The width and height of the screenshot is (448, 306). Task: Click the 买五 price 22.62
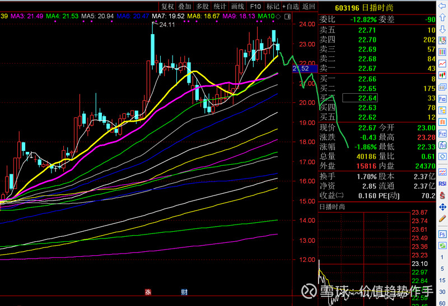[x=367, y=117]
